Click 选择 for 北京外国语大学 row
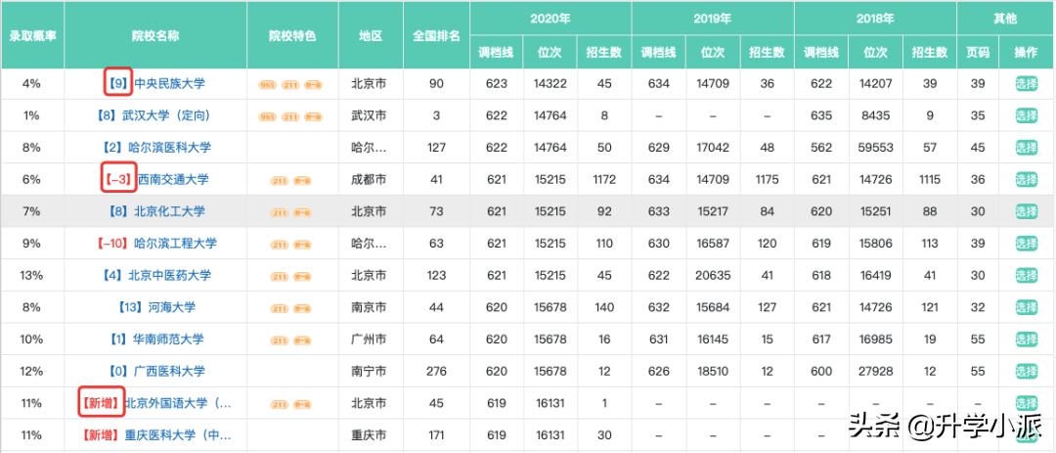 coord(1027,403)
